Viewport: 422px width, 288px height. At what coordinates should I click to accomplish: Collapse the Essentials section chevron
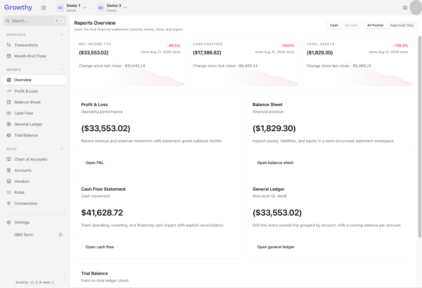coord(62,35)
